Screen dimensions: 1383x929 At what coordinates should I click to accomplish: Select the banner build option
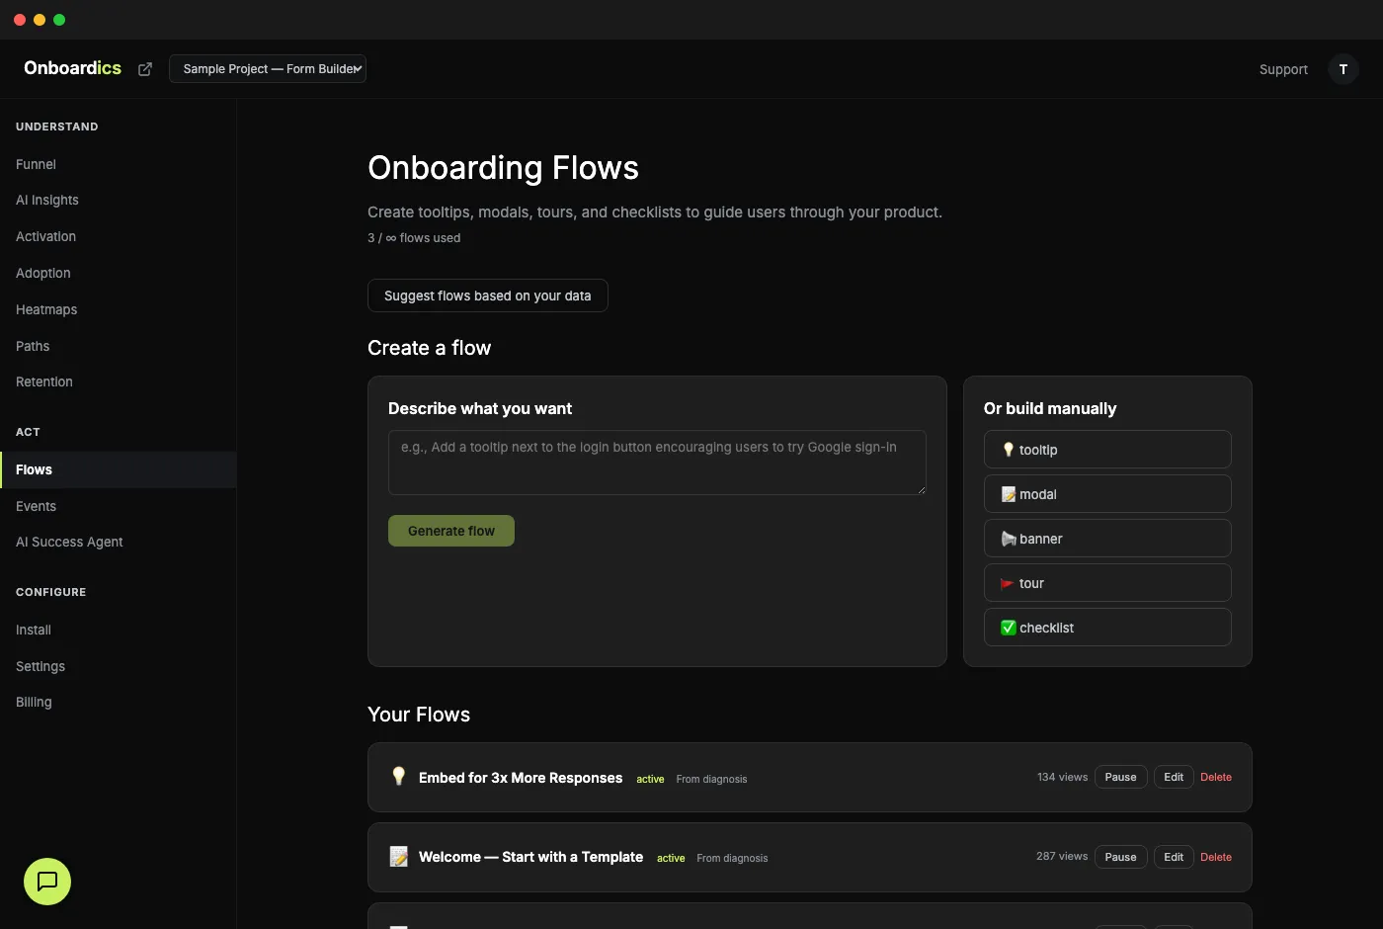tap(1106, 538)
